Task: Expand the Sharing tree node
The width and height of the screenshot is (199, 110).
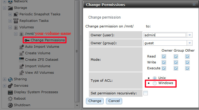Action: click(x=4, y=79)
